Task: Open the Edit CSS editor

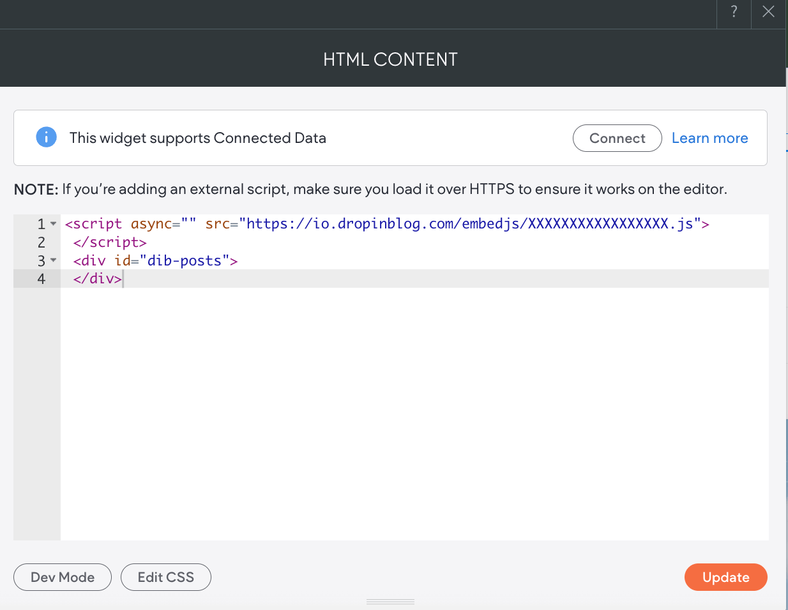Action: (165, 577)
